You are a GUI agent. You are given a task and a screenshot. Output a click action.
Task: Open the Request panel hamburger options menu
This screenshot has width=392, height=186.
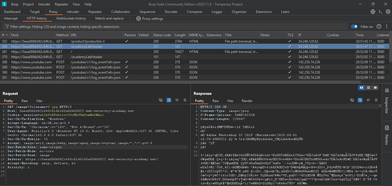[x=185, y=100]
